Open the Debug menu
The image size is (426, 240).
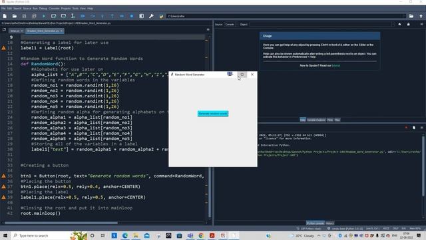[43, 9]
